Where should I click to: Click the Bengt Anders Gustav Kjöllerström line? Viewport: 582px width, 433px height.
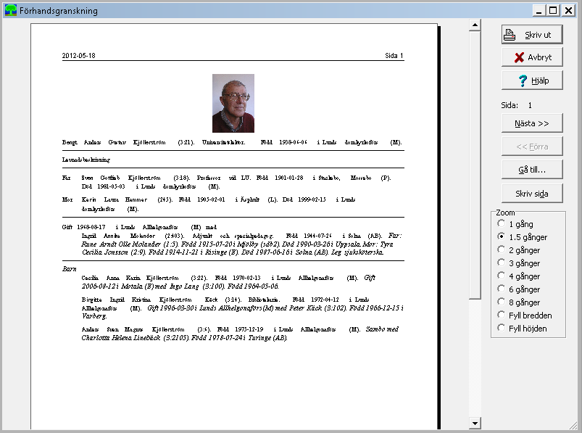click(x=232, y=142)
